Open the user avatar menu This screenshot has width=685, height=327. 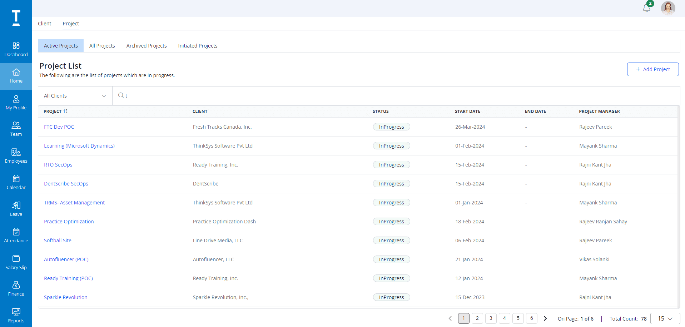pyautogui.click(x=668, y=8)
